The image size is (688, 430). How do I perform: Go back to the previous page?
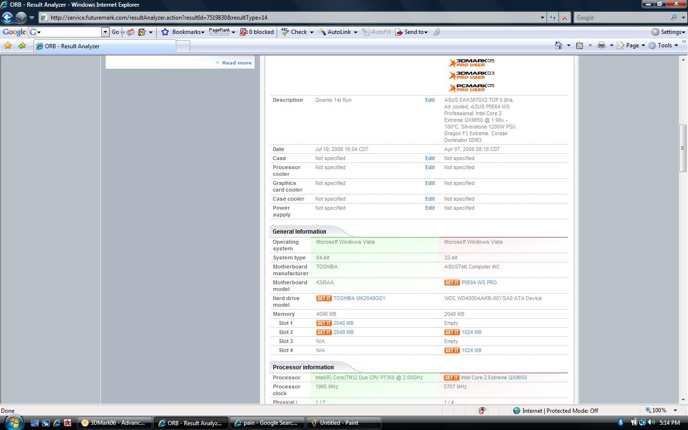7,18
